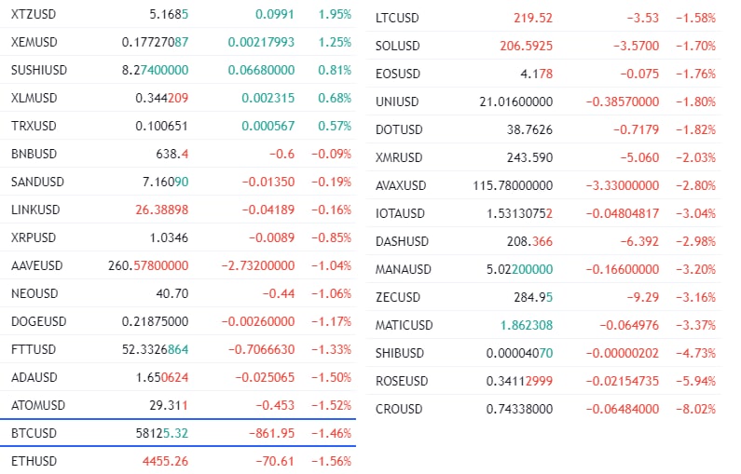Image resolution: width=741 pixels, height=474 pixels.
Task: Choose the SHIBUSD ticker
Action: click(x=400, y=353)
